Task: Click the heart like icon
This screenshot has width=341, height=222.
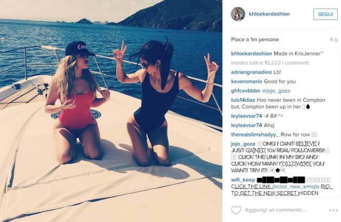Action: click(236, 210)
